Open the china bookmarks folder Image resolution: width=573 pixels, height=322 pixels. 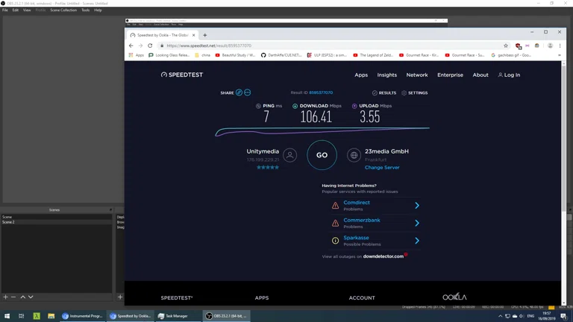pos(202,55)
